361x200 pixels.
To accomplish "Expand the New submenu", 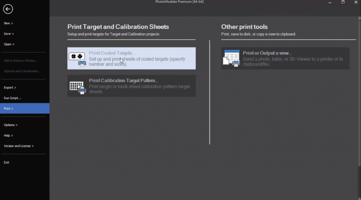I will tap(8, 23).
